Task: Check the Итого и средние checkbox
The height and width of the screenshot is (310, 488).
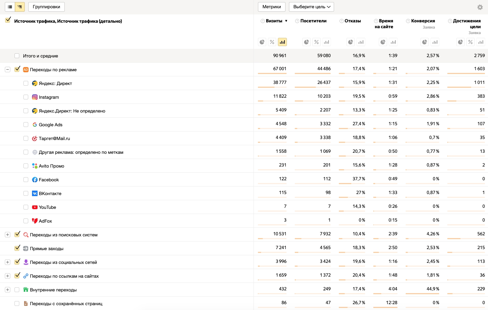Action: click(17, 56)
